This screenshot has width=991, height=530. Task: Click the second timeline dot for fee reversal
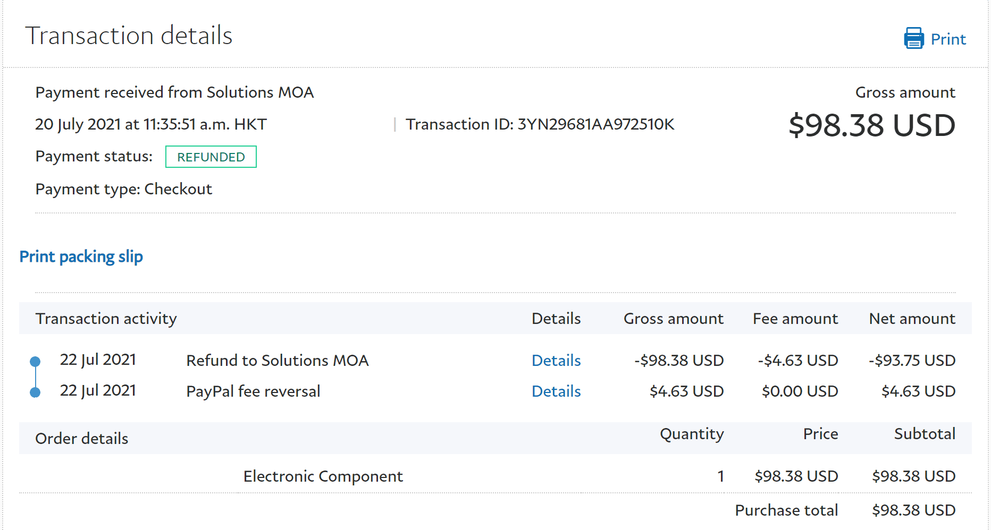point(35,392)
